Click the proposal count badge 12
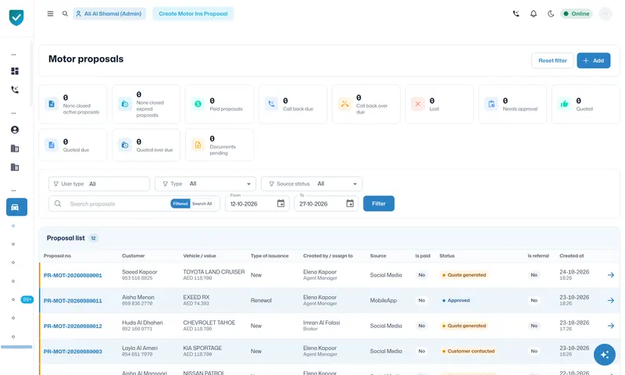Screen dimensions: 625x375 tap(93, 238)
